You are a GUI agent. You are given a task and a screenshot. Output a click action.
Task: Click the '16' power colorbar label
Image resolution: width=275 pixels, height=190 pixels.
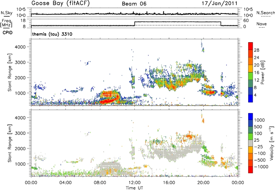point(256,73)
